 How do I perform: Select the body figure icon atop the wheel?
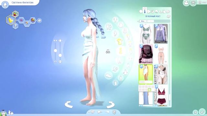pyautogui.click(x=115, y=20)
